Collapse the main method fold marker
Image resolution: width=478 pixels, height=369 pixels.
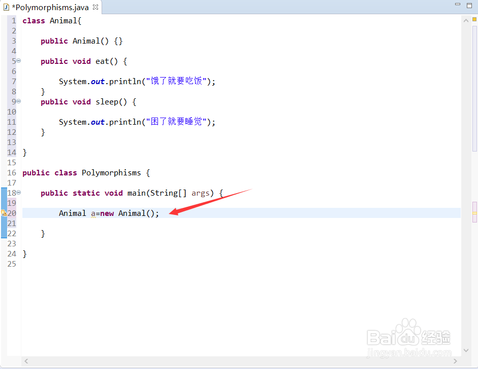coord(17,192)
